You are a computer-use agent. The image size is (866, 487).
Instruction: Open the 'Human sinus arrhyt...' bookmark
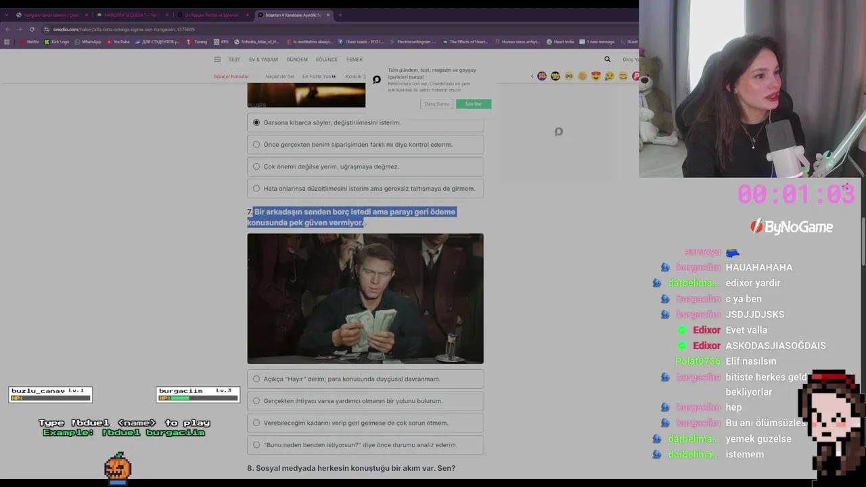(x=518, y=42)
